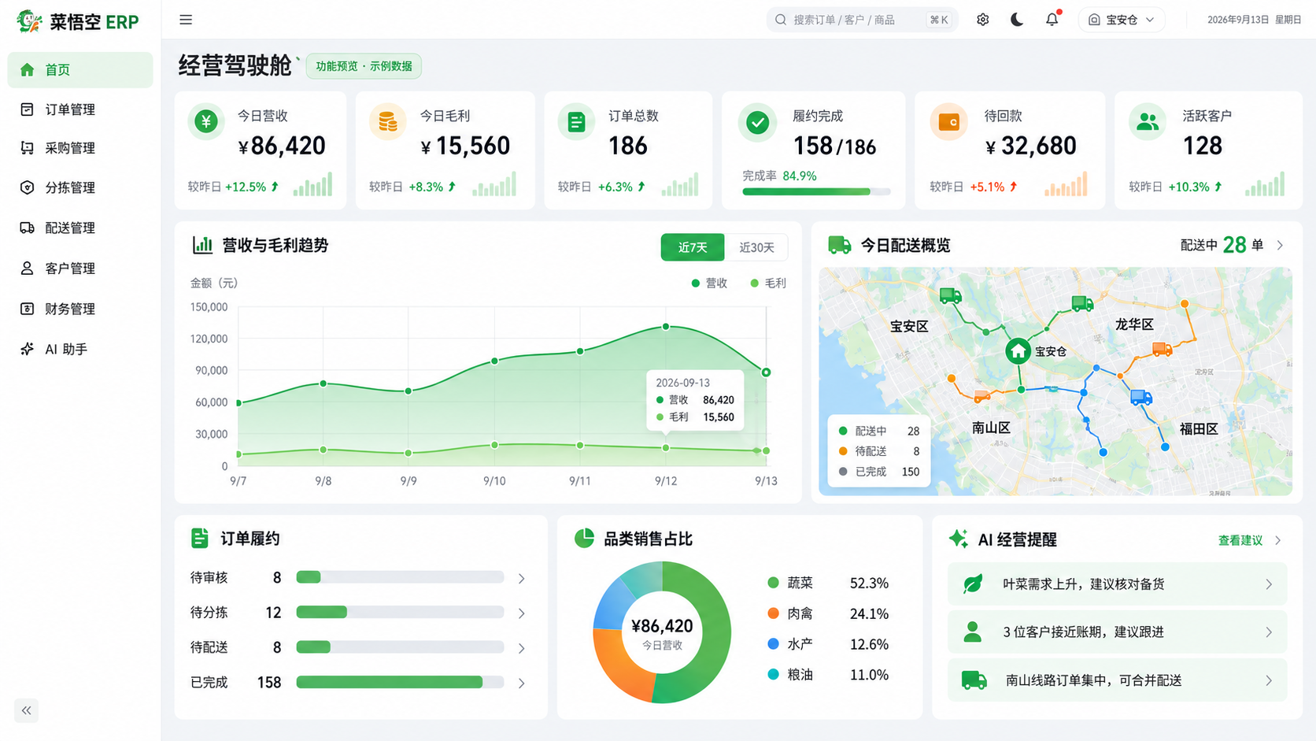The height and width of the screenshot is (741, 1316).
Task: Switch to dark mode moon icon
Action: [1017, 20]
